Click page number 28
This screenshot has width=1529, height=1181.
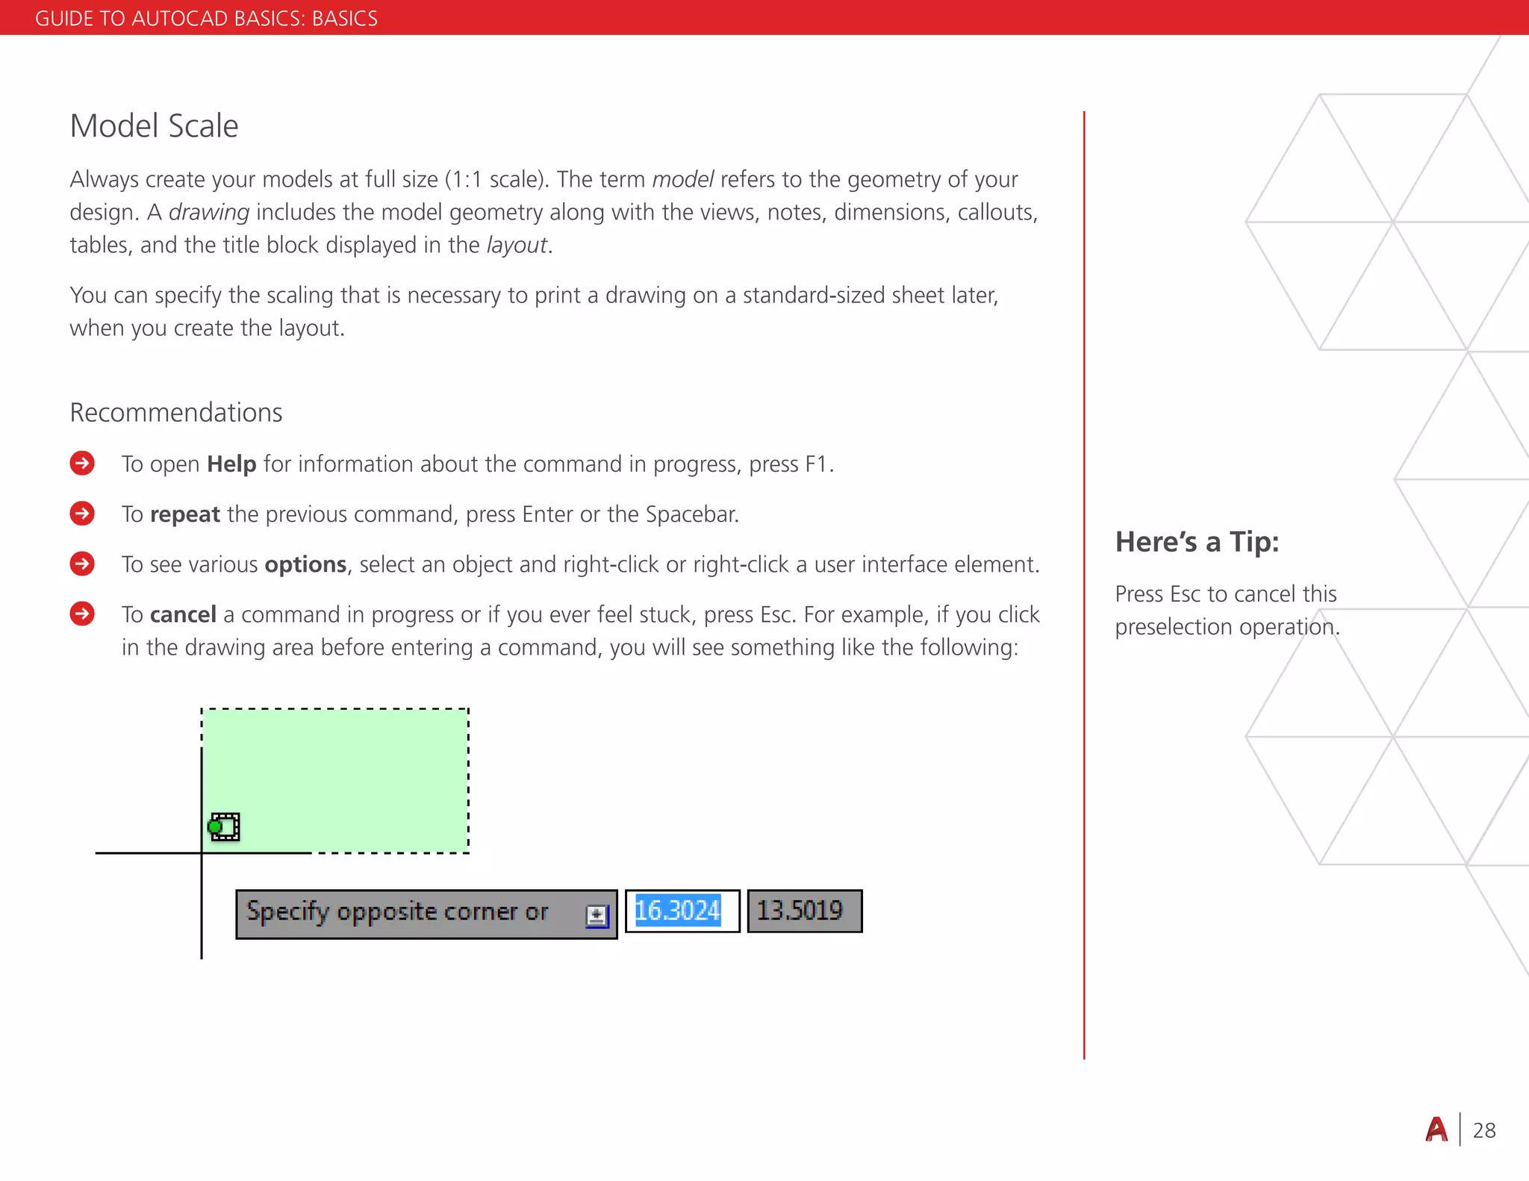1484,1130
